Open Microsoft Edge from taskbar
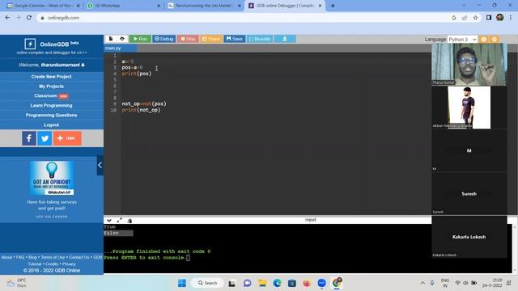Screen dimensions: 518x291 277,283
